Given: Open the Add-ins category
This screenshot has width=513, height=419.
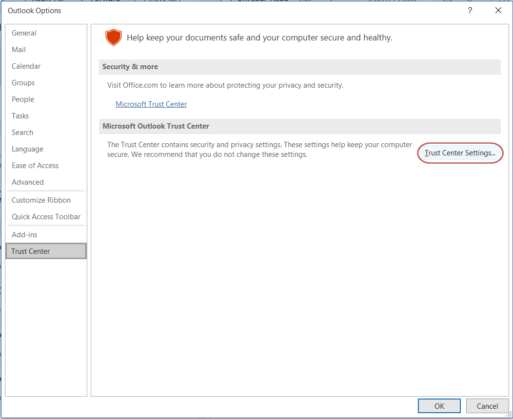Looking at the screenshot, I should (46, 235).
